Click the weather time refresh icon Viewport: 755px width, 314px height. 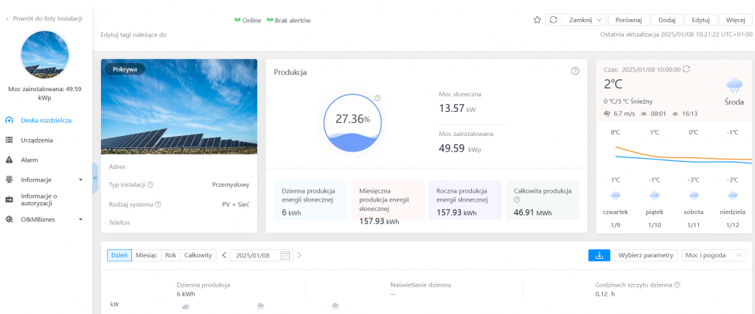[687, 68]
